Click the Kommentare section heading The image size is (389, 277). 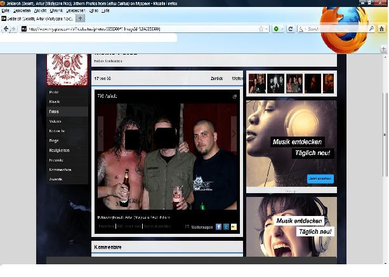tap(108, 247)
